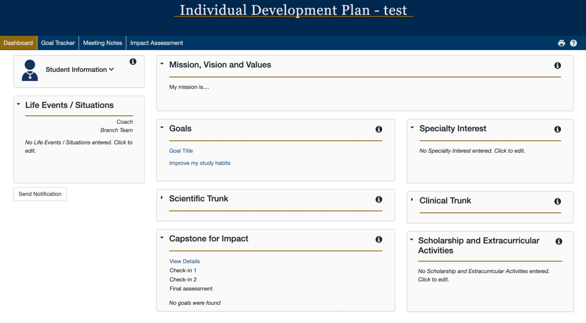Click the Coach label in Life Events

(125, 122)
